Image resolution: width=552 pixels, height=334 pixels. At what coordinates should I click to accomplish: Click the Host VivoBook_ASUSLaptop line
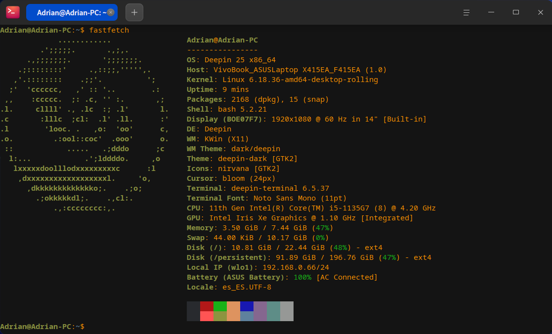coord(287,70)
